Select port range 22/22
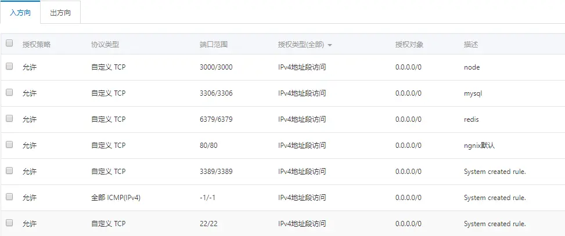 tap(208, 224)
